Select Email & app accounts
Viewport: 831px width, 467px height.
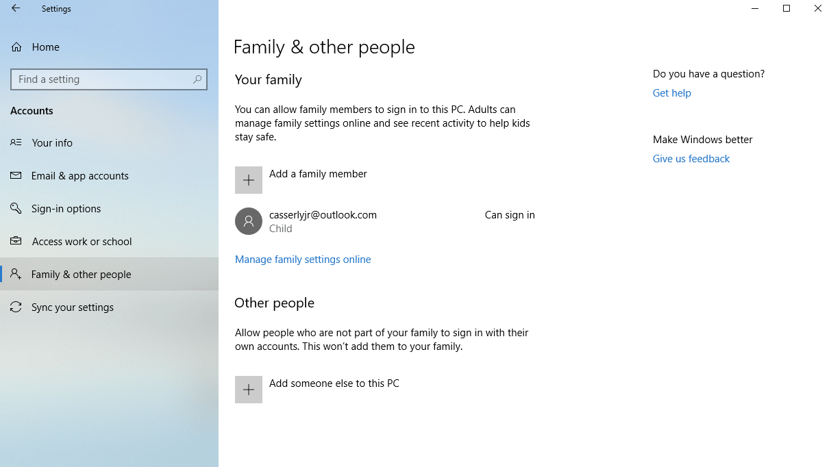(79, 175)
